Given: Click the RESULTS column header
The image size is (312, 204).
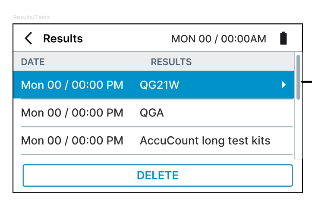Looking at the screenshot, I should [171, 62].
